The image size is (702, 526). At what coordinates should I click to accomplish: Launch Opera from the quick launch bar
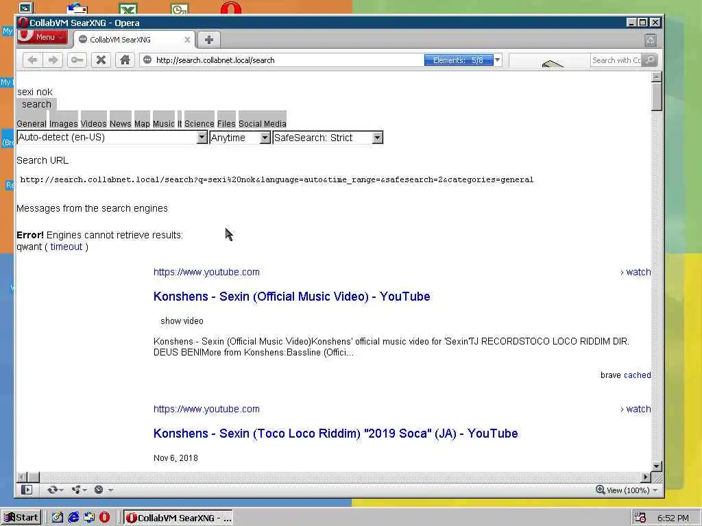[x=104, y=518]
